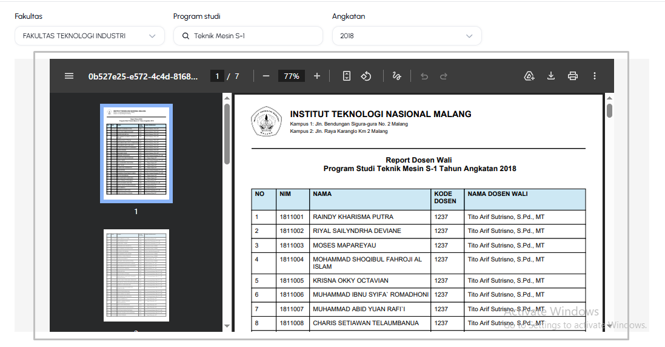
Task: Expand Angkatan list using the chevron
Action: (469, 36)
